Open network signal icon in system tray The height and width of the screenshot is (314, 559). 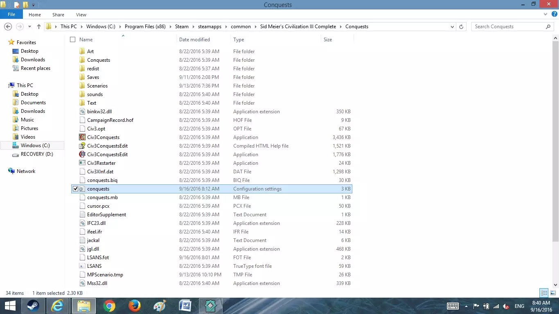(496, 306)
